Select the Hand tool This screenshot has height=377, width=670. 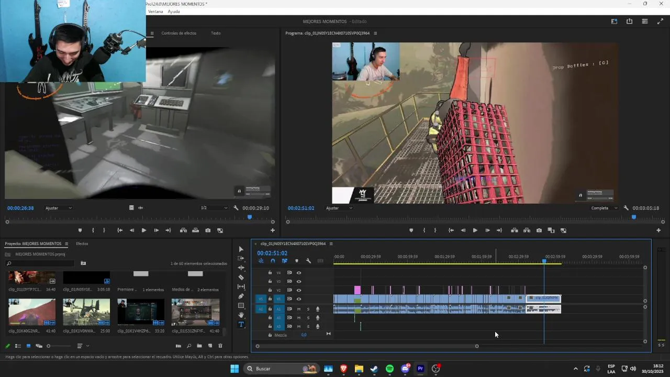pos(241,315)
